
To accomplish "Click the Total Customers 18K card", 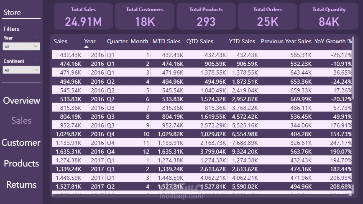I will pyautogui.click(x=145, y=17).
